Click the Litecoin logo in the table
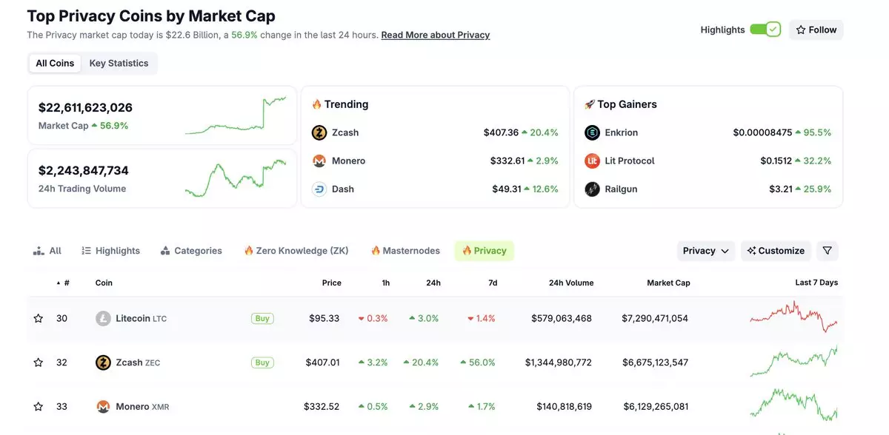889x435 pixels. coord(103,318)
